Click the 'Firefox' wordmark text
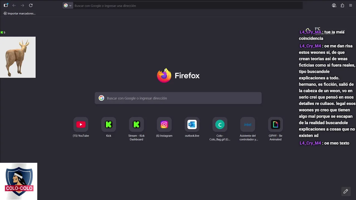This screenshot has height=200, width=356. point(187,76)
